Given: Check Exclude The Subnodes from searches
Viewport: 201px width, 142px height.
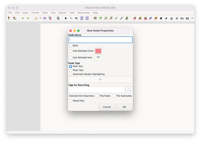Looking at the screenshot, I should [x=114, y=96].
